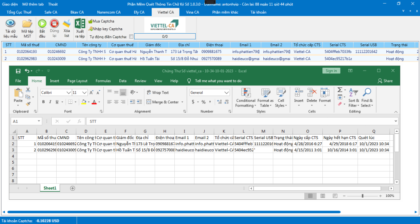Toggle Bold formatting in Excel

tap(43, 102)
